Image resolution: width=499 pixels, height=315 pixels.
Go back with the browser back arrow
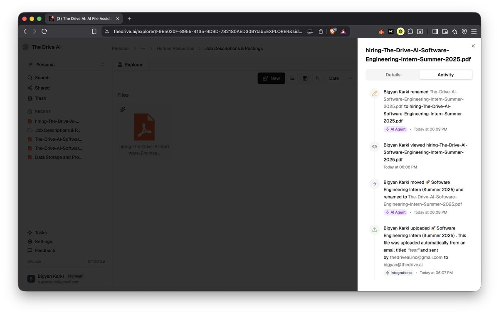pos(25,32)
